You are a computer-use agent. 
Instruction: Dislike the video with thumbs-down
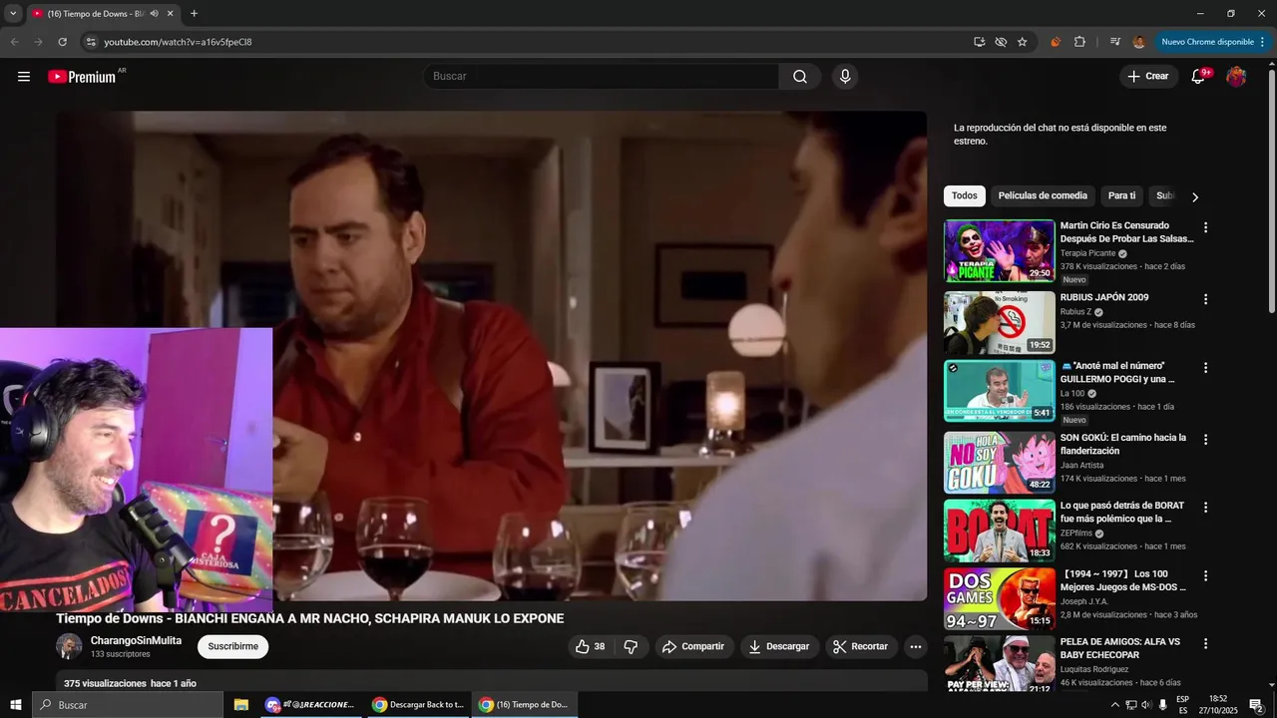pos(631,646)
